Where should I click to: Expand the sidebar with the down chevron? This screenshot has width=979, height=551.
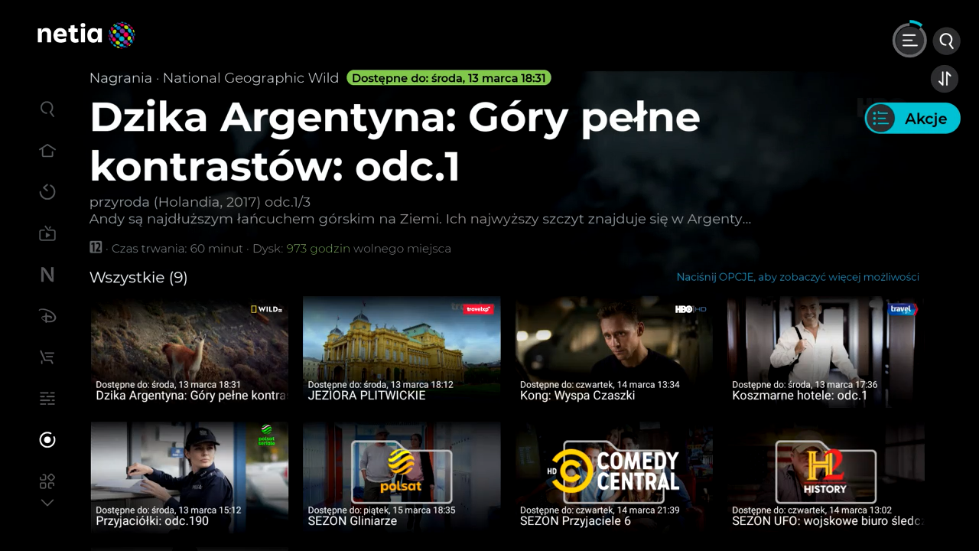click(x=47, y=503)
